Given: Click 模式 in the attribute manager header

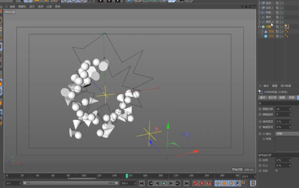Looking at the screenshot, I should [x=266, y=86].
